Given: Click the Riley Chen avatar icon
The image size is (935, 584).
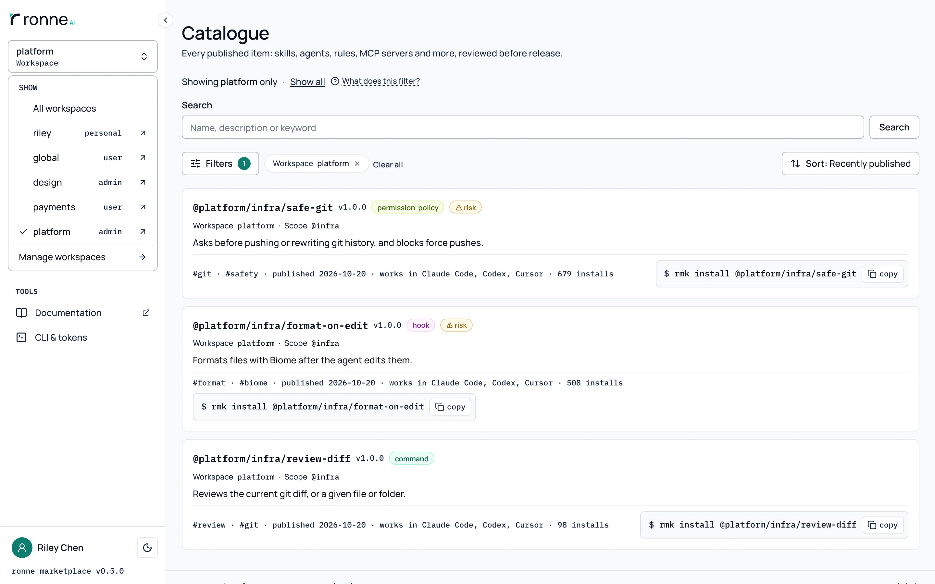Looking at the screenshot, I should (x=22, y=548).
